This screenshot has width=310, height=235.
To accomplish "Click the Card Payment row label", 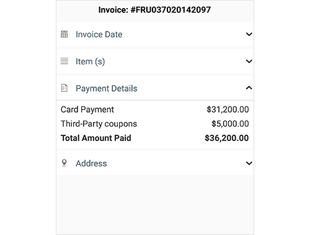I will point(87,109).
